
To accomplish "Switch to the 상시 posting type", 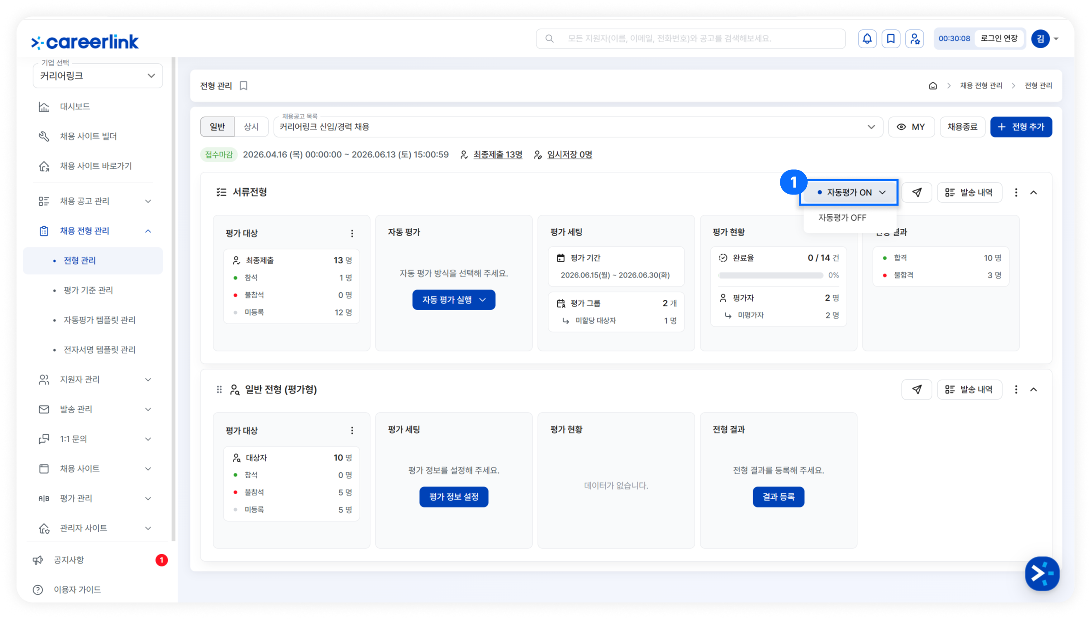I will (x=251, y=127).
